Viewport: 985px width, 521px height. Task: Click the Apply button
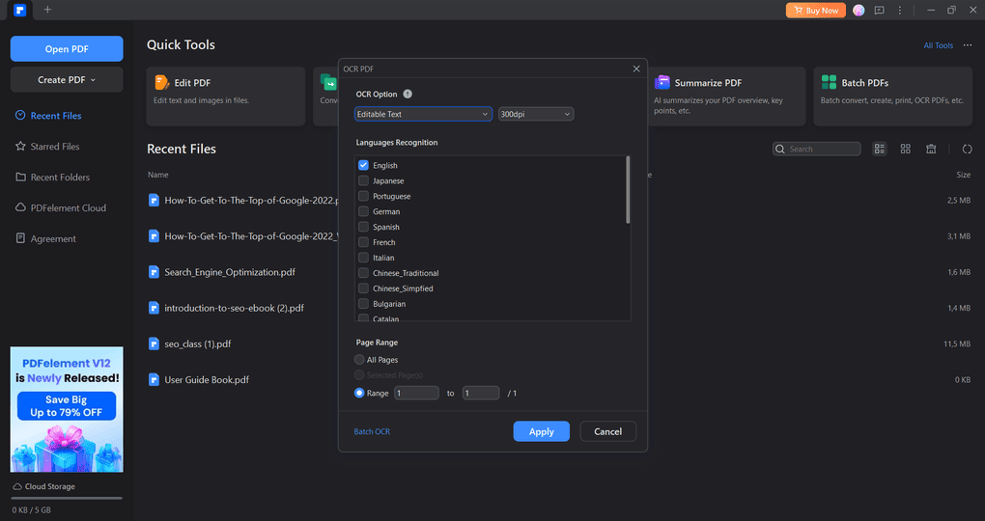pyautogui.click(x=542, y=431)
